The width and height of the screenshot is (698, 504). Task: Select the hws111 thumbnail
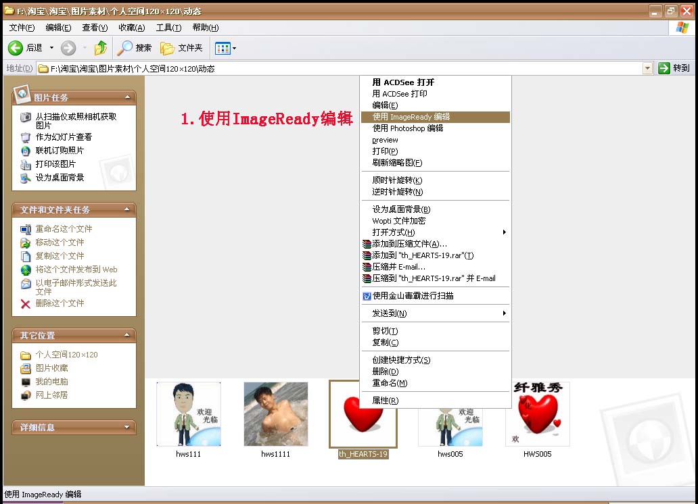tap(188, 414)
